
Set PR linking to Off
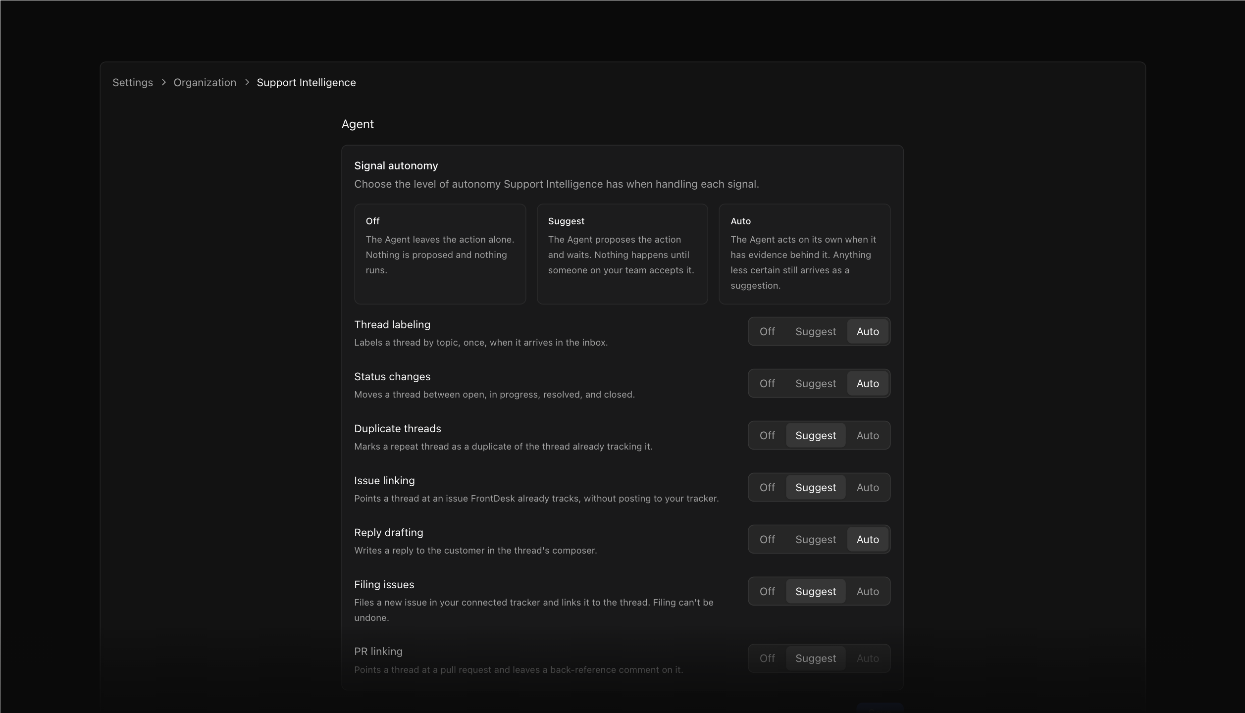pos(767,658)
